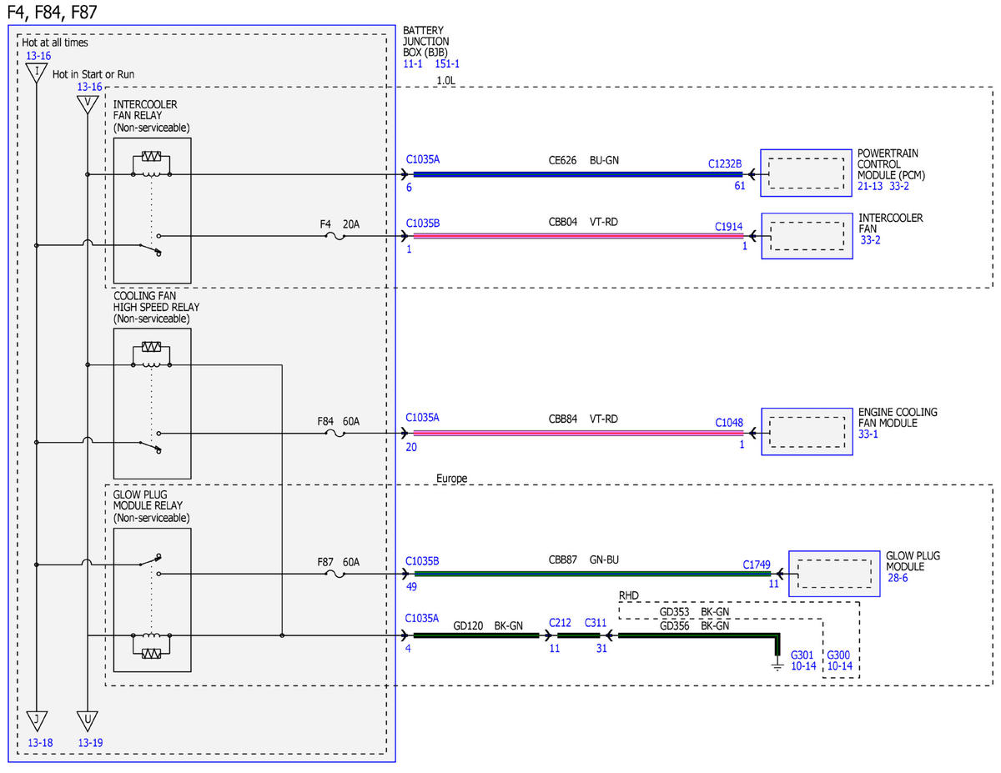Viewport: 1001px width, 773px height.
Task: Open the 13-16 link under Hot in Start or Run
Action: point(89,87)
